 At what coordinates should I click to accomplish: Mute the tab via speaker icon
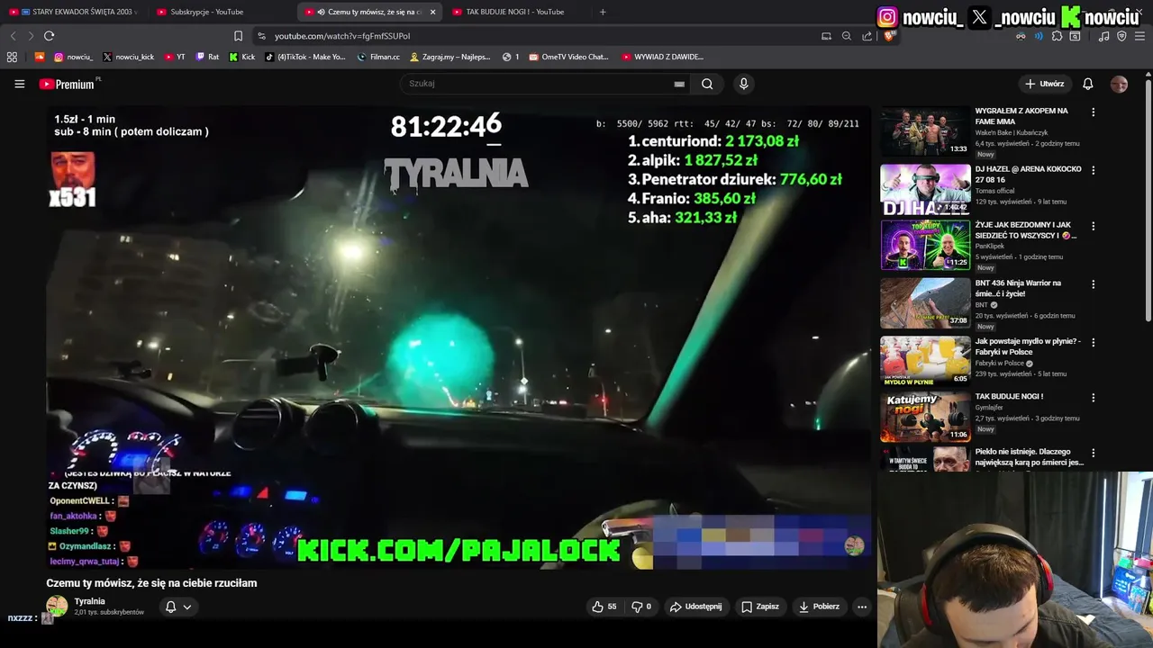[322, 12]
